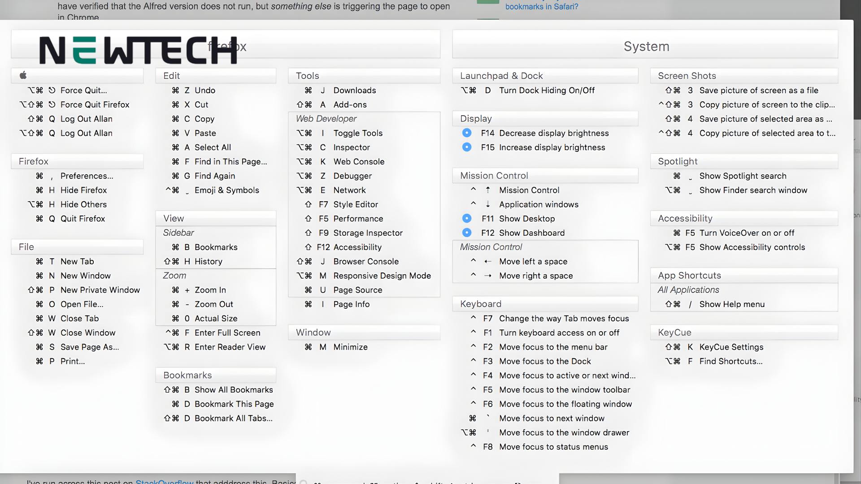Select the View section header

point(216,218)
